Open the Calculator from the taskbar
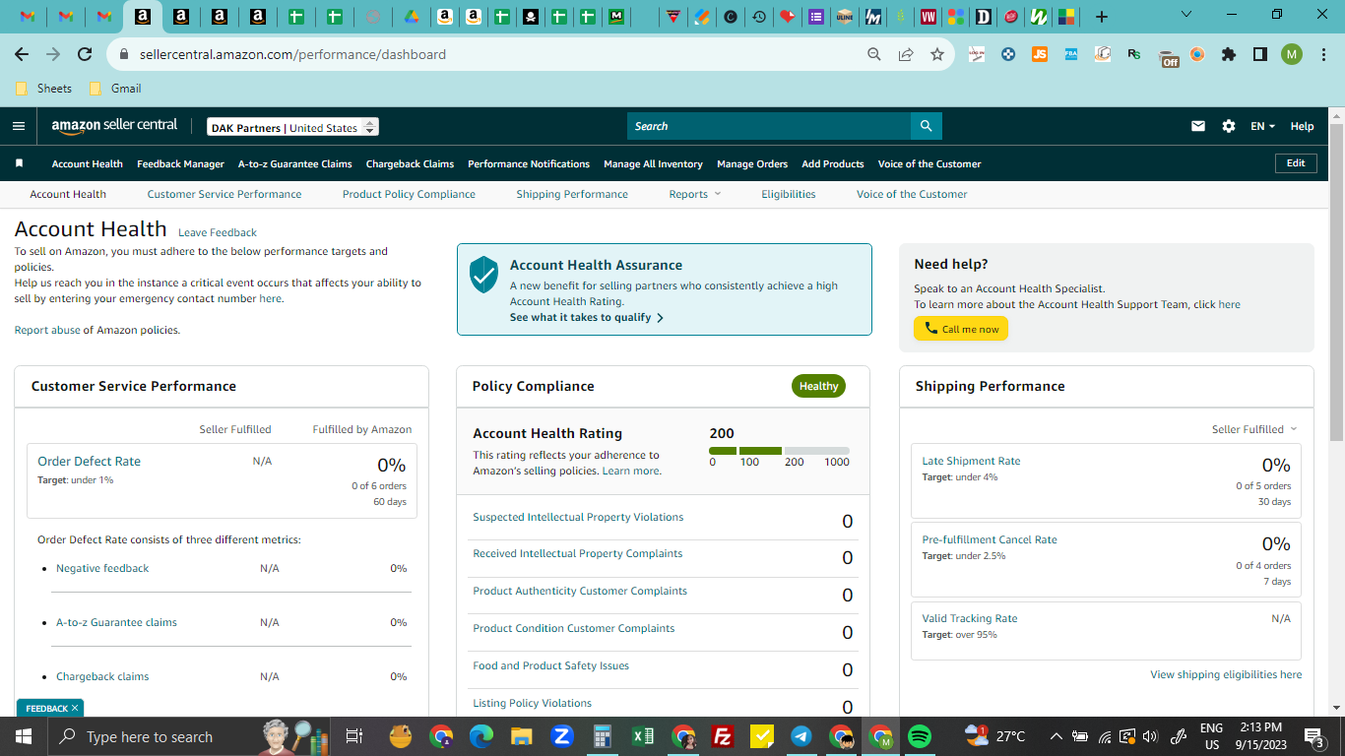 (603, 736)
